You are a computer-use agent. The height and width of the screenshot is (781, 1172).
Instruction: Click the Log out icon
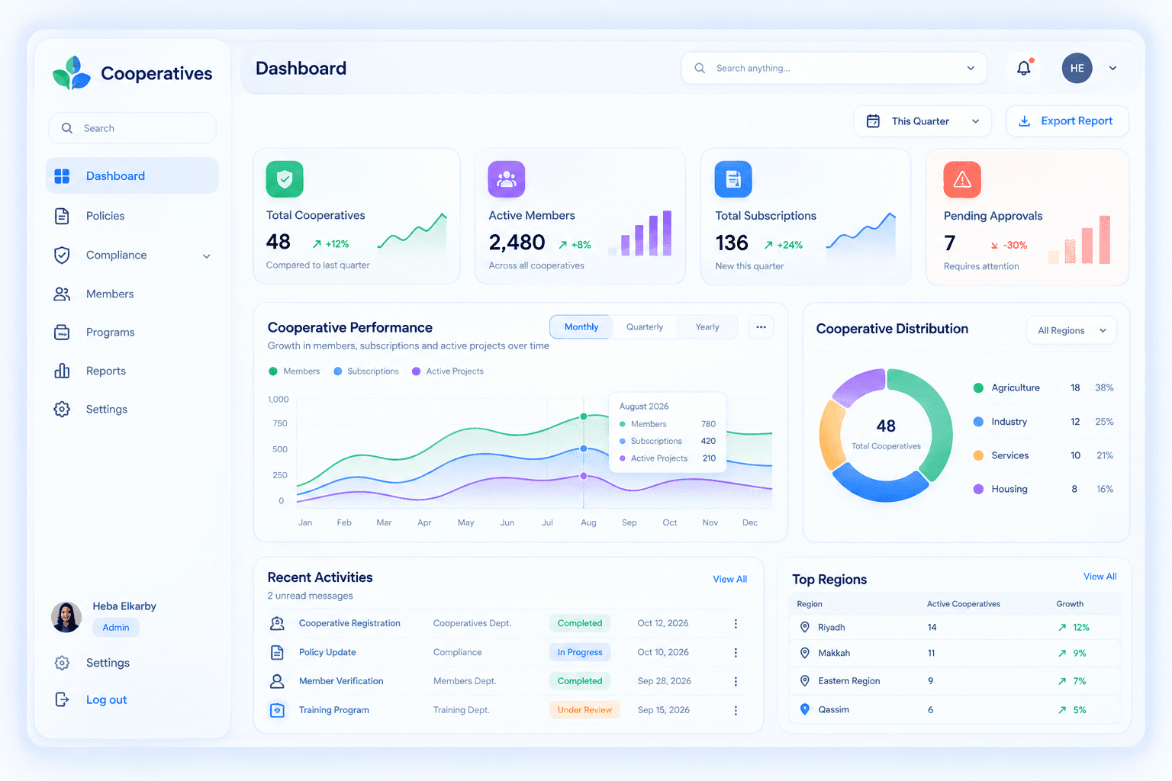point(62,699)
